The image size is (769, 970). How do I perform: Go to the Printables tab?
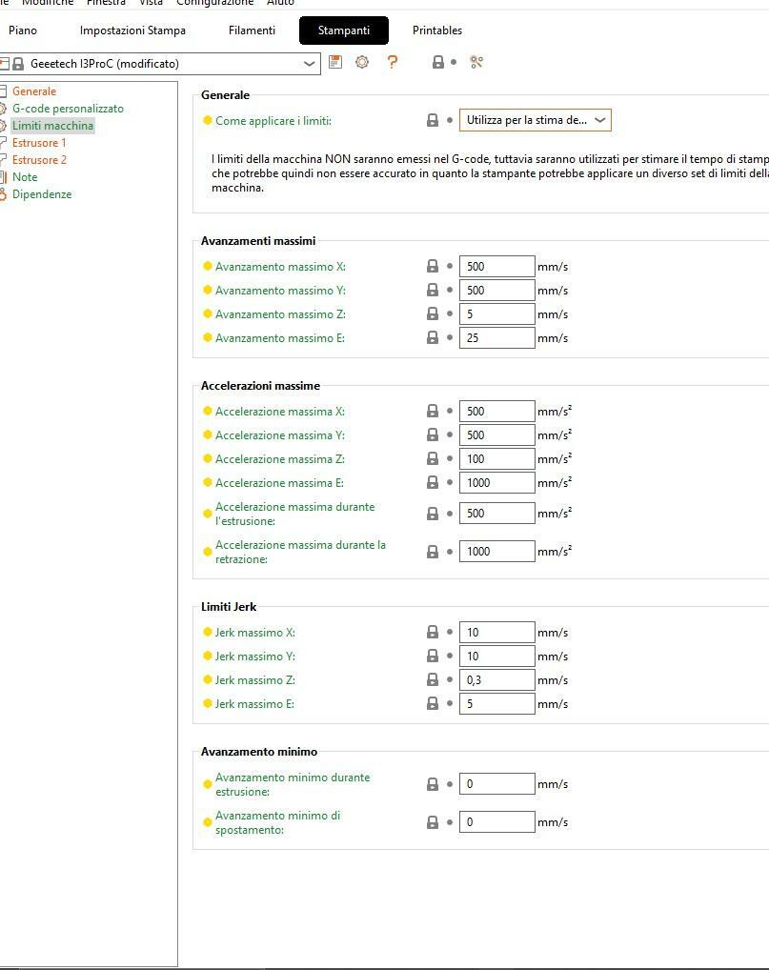tap(437, 30)
